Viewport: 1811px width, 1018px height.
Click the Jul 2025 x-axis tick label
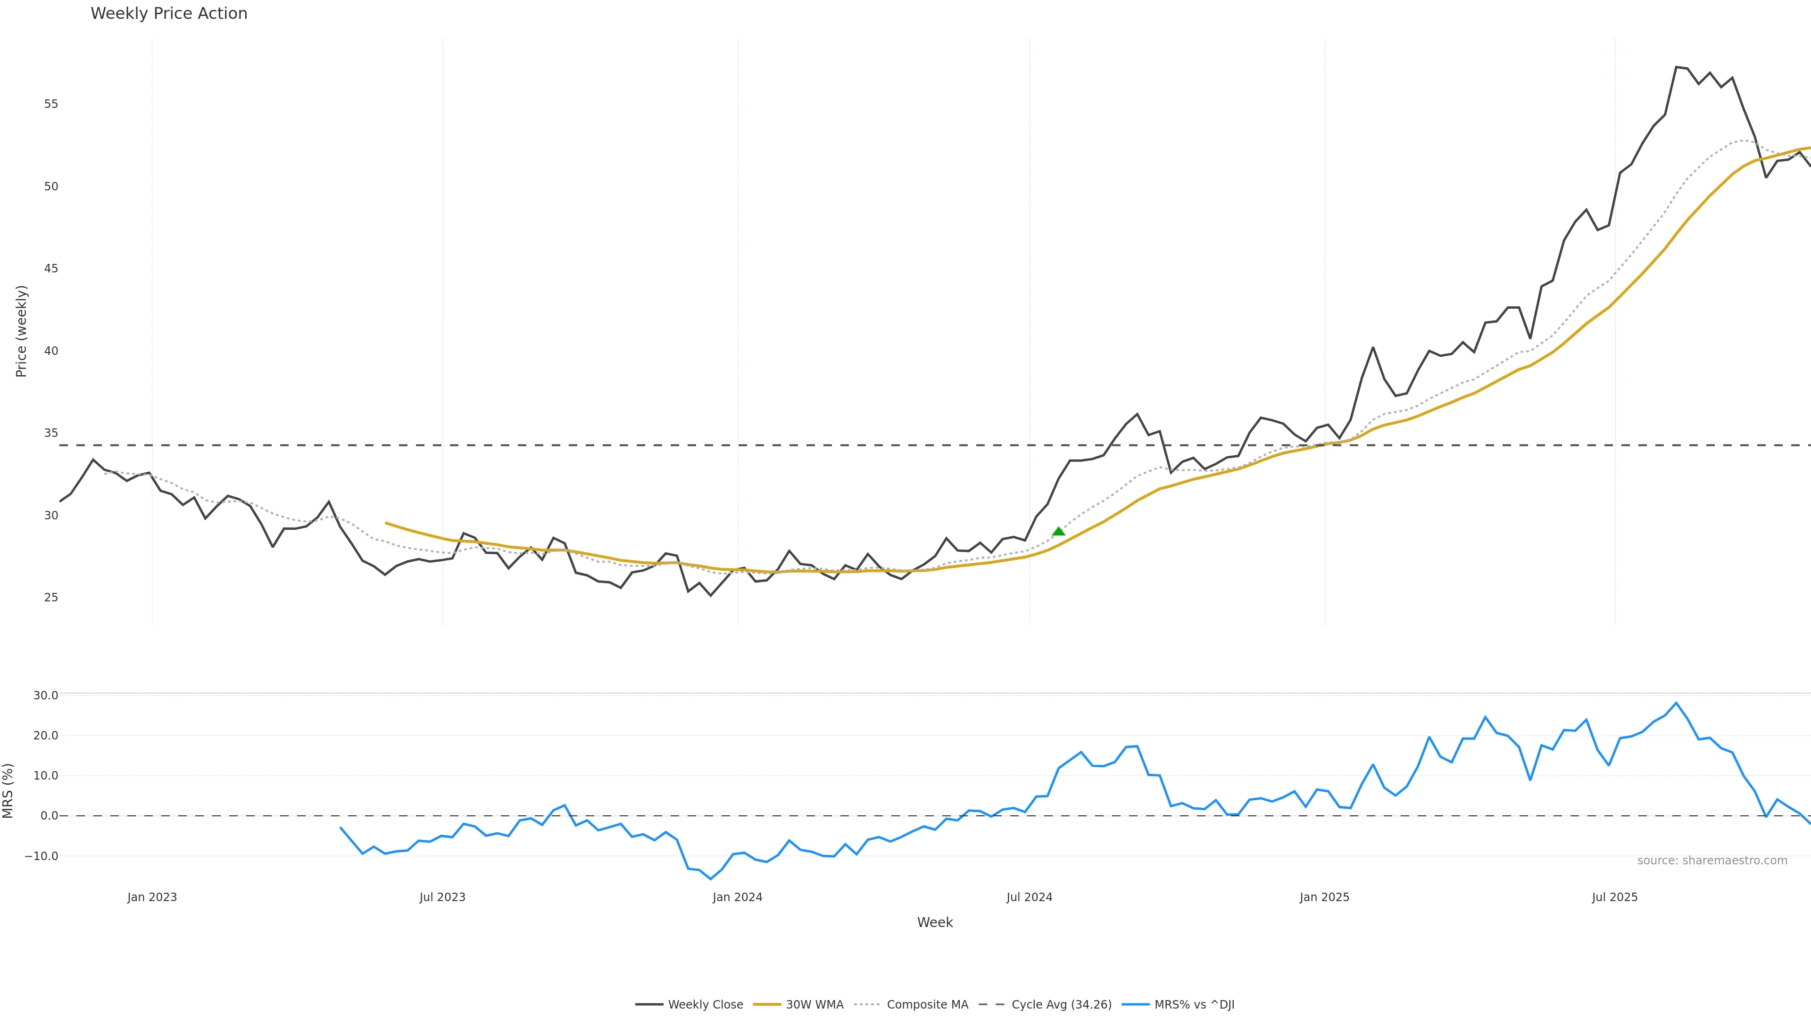1615,897
